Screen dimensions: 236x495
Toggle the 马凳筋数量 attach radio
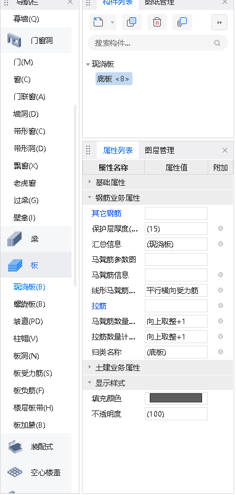coord(221,321)
